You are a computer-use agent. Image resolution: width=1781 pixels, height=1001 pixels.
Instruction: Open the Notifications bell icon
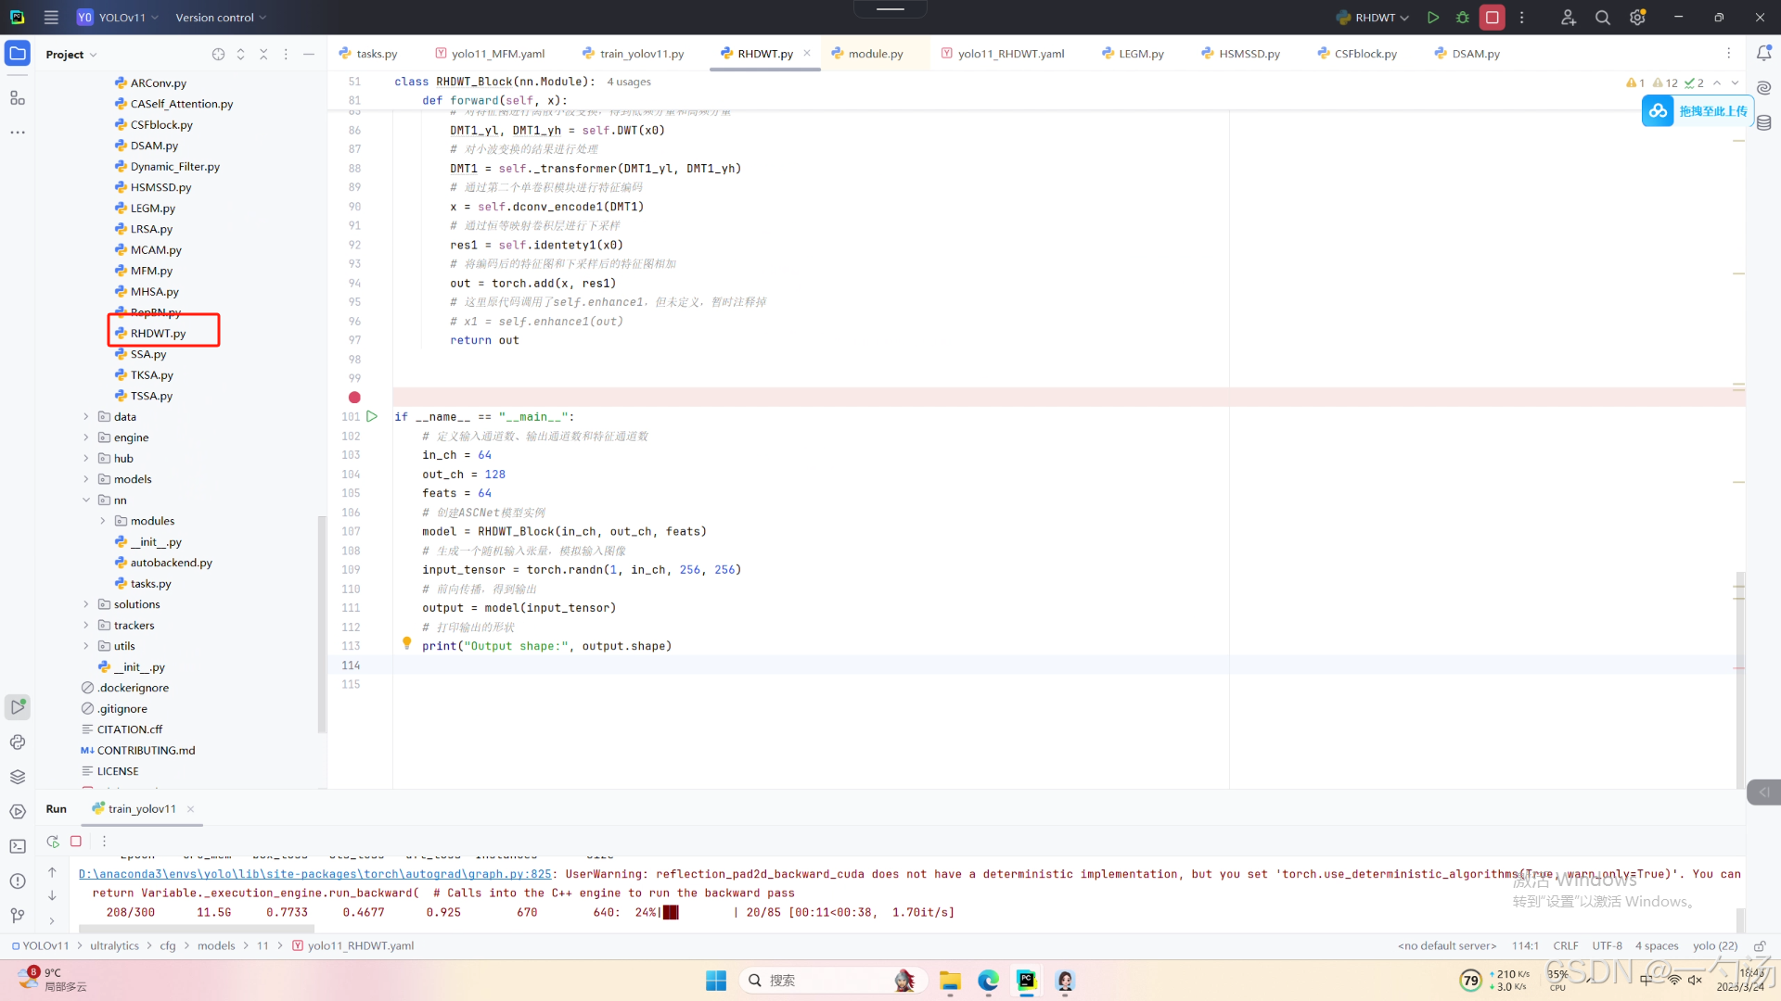point(1763,54)
